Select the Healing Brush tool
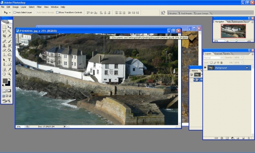The image size is (255, 153). [4, 41]
